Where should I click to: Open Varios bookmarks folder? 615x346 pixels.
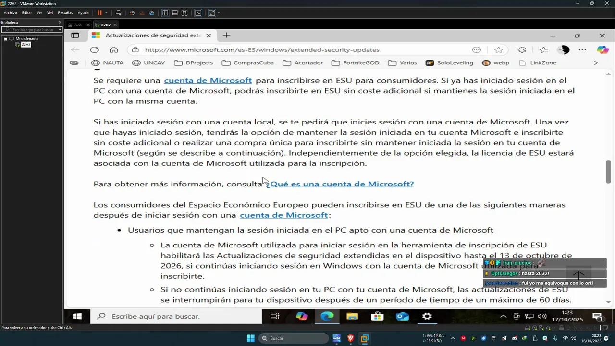[402, 63]
